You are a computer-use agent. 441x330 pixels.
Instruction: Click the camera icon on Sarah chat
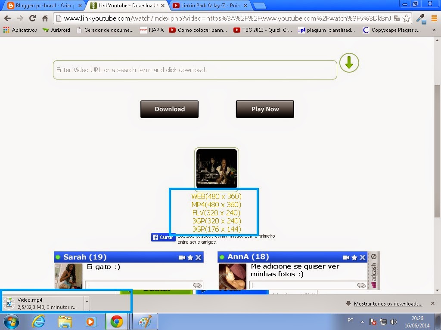(182, 257)
